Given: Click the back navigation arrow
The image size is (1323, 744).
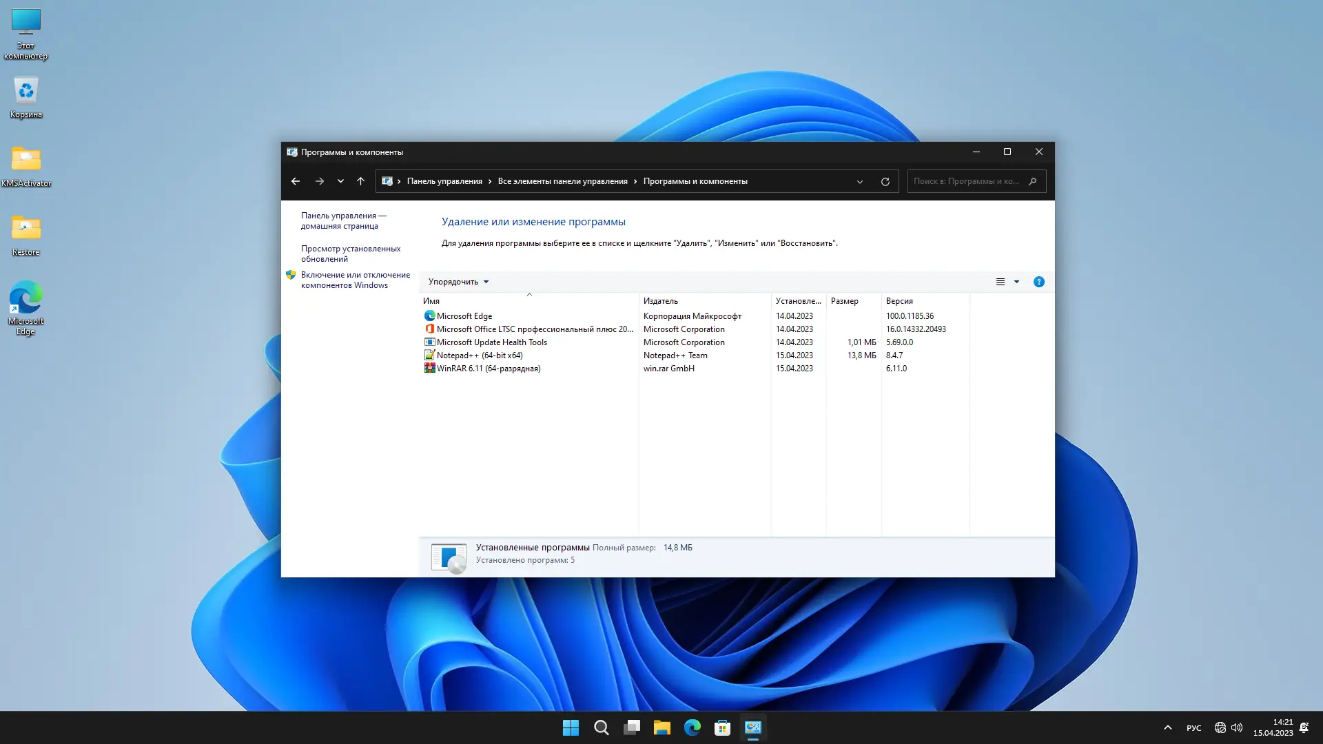Looking at the screenshot, I should coord(296,181).
